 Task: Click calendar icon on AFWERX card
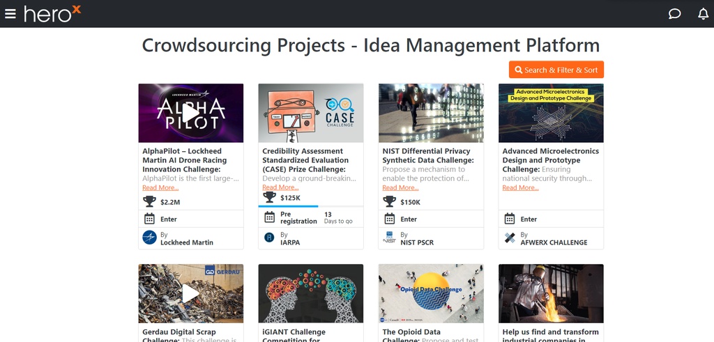click(x=510, y=219)
